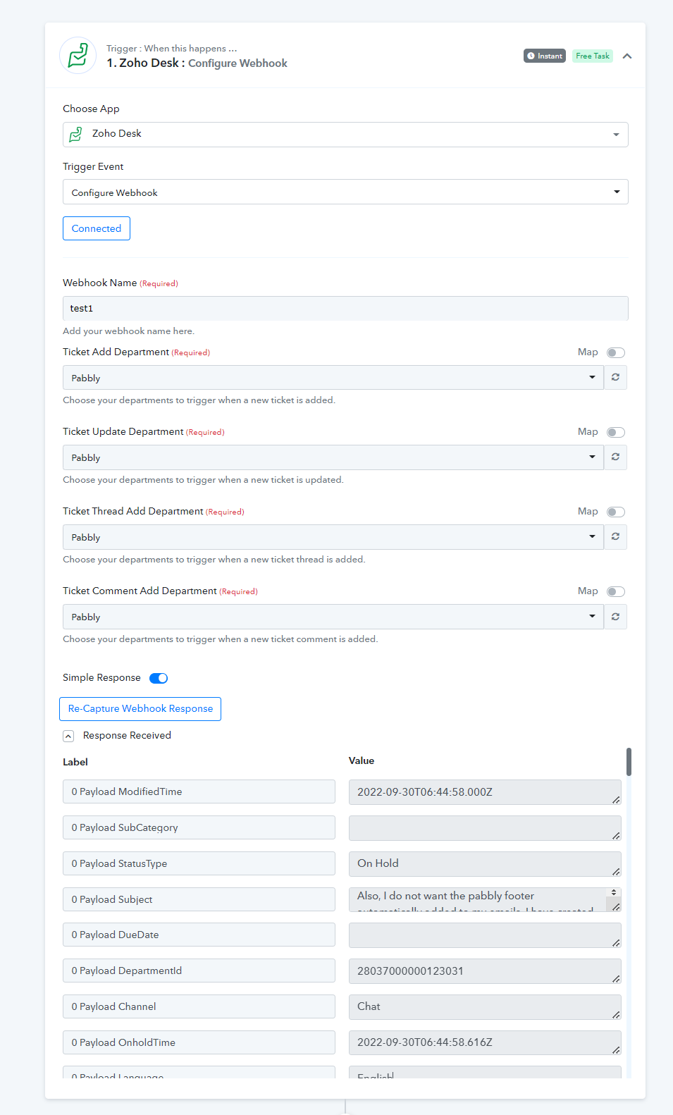
Task: Open the Choose App dropdown
Action: pos(345,135)
